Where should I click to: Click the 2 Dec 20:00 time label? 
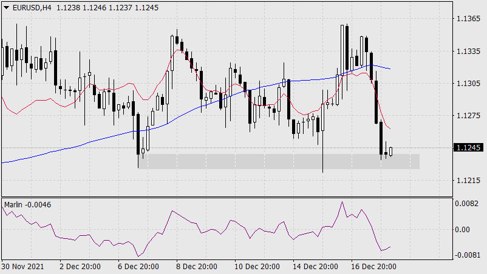80,267
